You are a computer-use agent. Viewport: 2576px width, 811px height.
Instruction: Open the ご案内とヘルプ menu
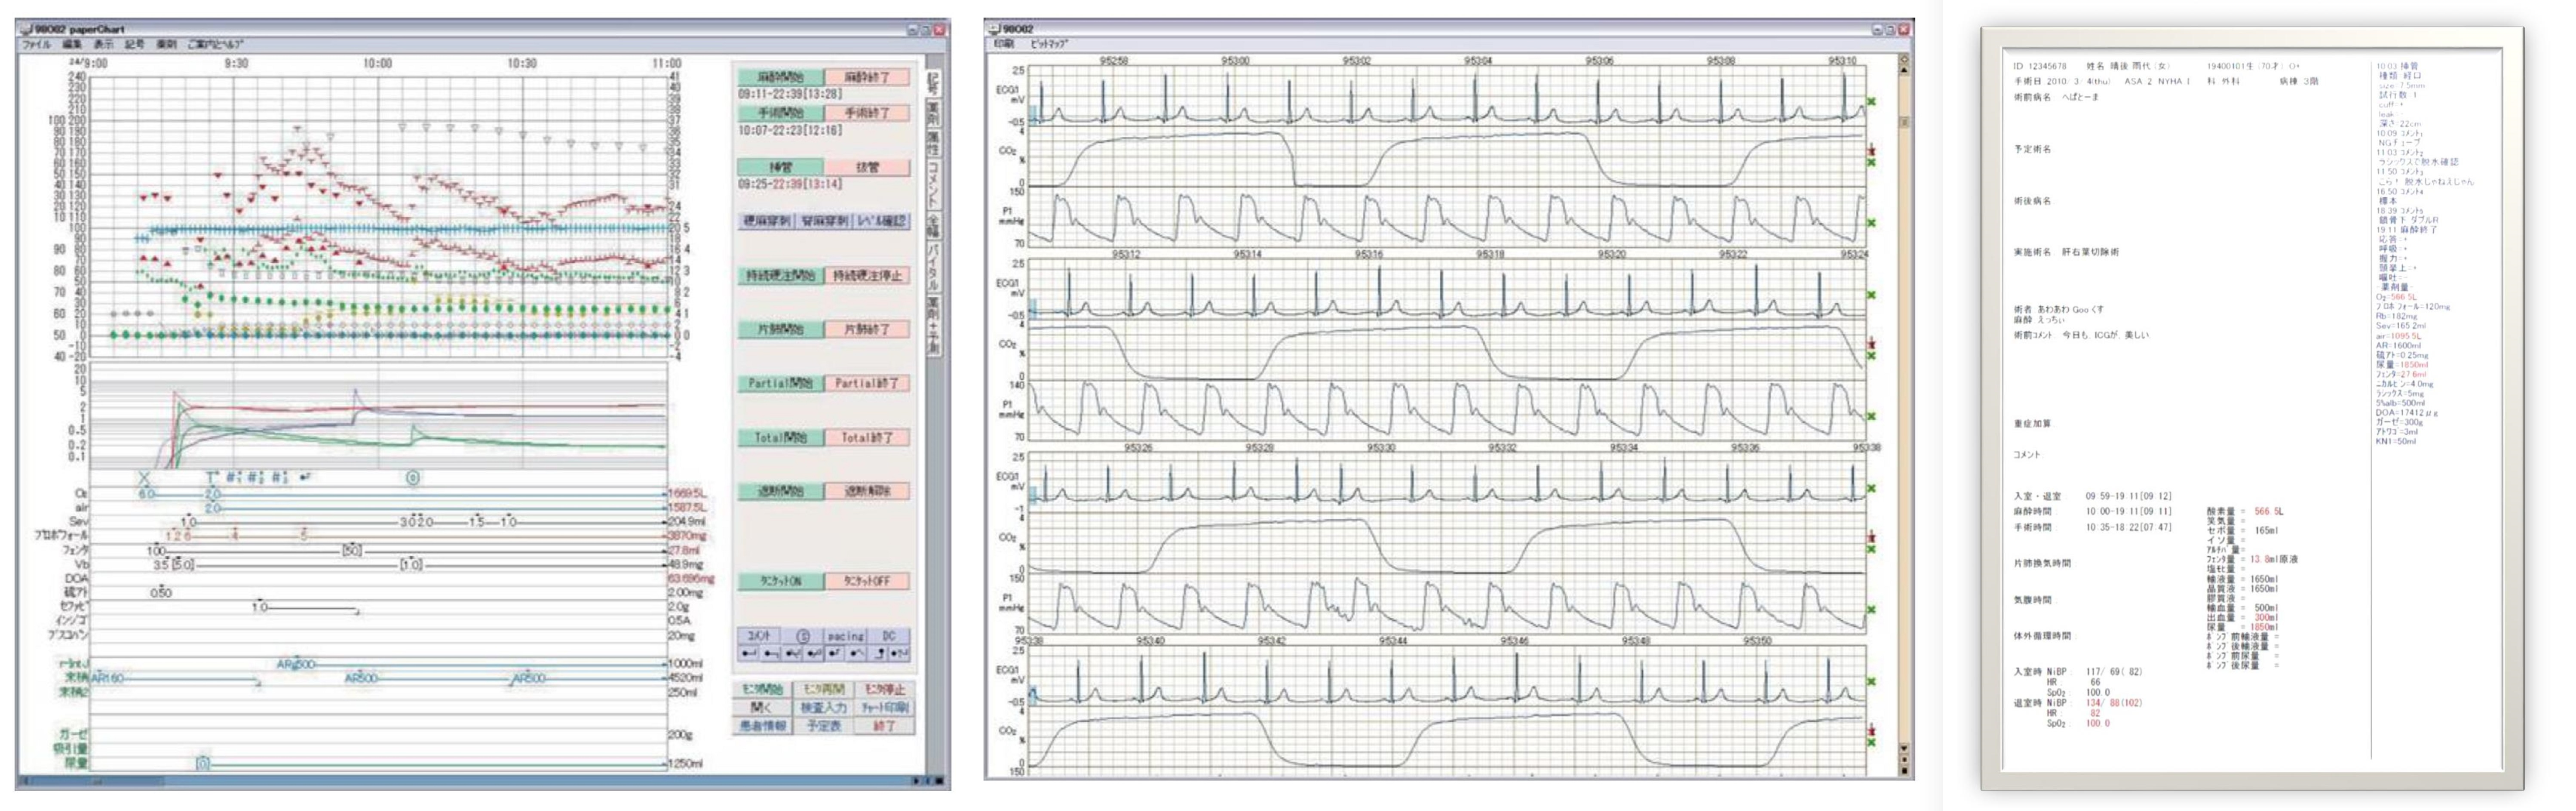pyautogui.click(x=215, y=45)
